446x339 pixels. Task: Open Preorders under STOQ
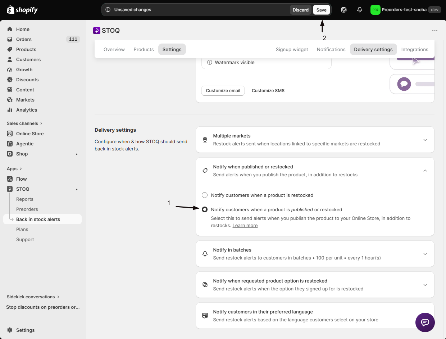pyautogui.click(x=27, y=209)
